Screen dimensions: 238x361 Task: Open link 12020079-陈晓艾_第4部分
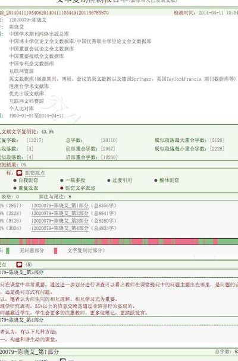pos(59,228)
